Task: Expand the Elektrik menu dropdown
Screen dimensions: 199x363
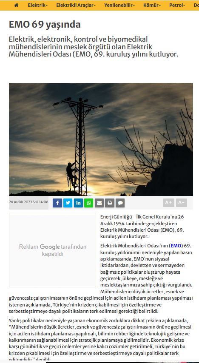Action: [38, 5]
